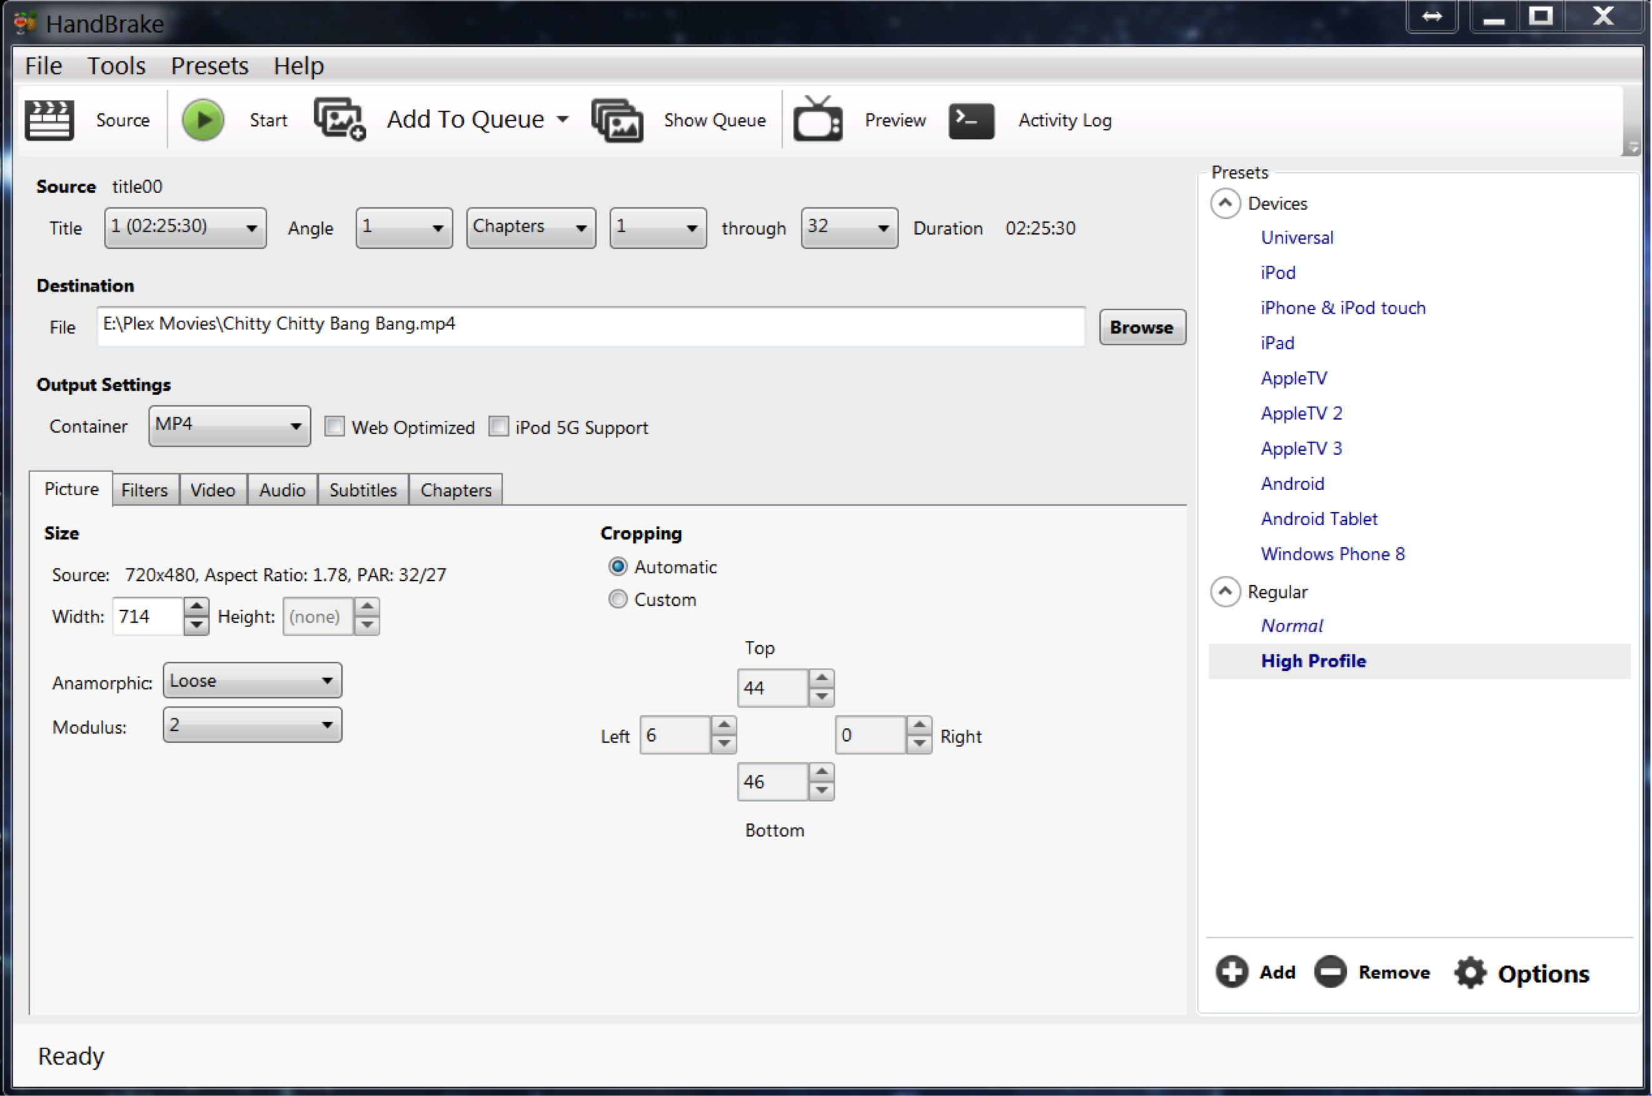Click the Browse destination button

(x=1142, y=327)
